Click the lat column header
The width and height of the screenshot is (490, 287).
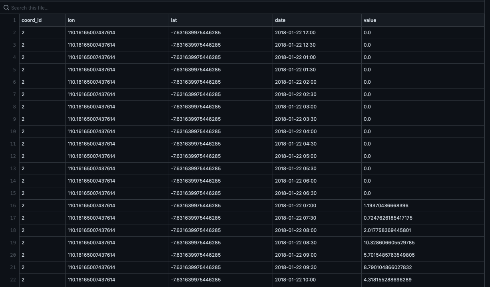pyautogui.click(x=174, y=20)
